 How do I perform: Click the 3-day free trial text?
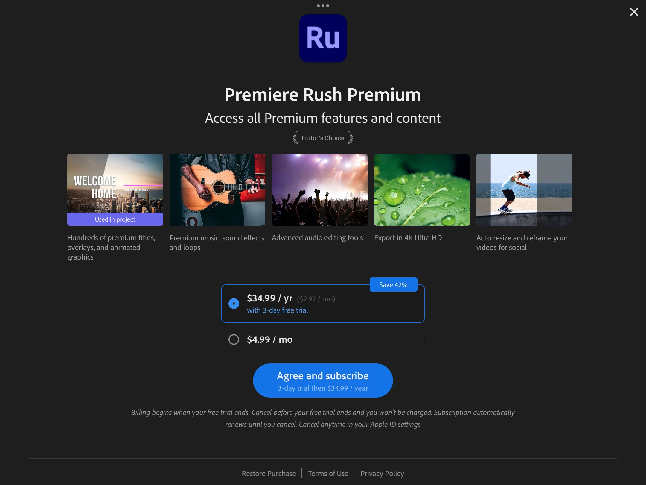(x=278, y=310)
